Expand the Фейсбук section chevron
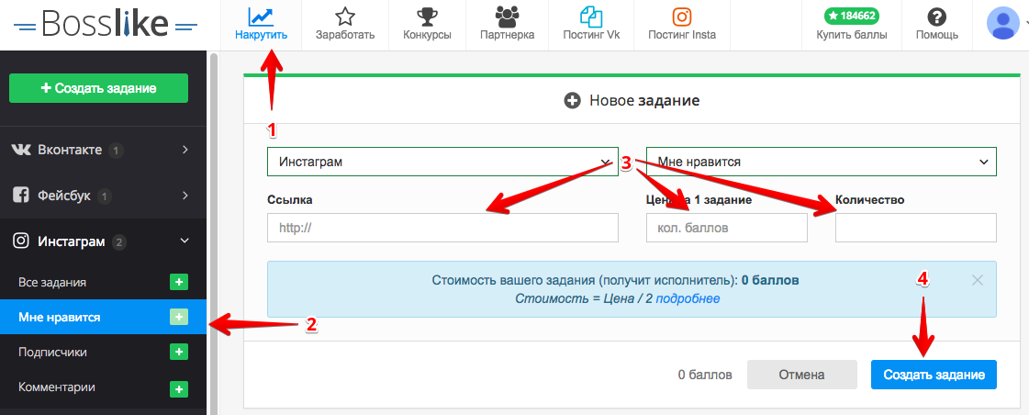This screenshot has height=415, width=1029. [x=185, y=195]
